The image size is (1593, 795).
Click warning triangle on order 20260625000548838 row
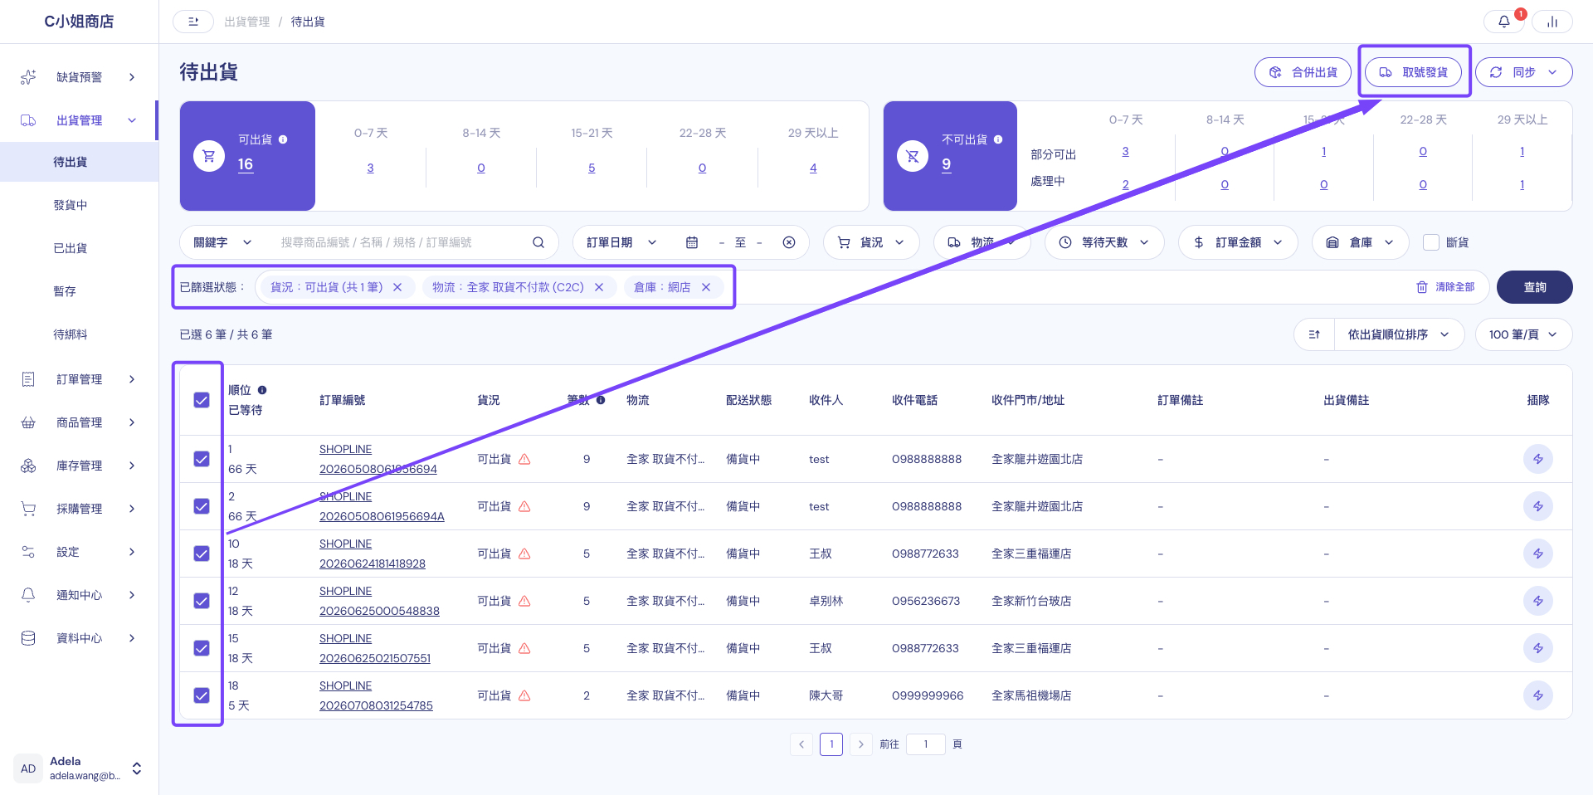524,601
